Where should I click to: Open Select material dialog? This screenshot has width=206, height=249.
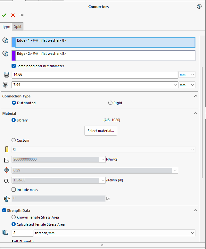(x=101, y=131)
